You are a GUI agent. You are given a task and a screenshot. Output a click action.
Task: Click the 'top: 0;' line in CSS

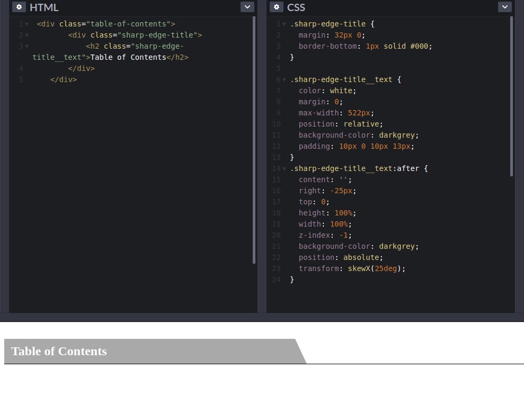(x=314, y=202)
